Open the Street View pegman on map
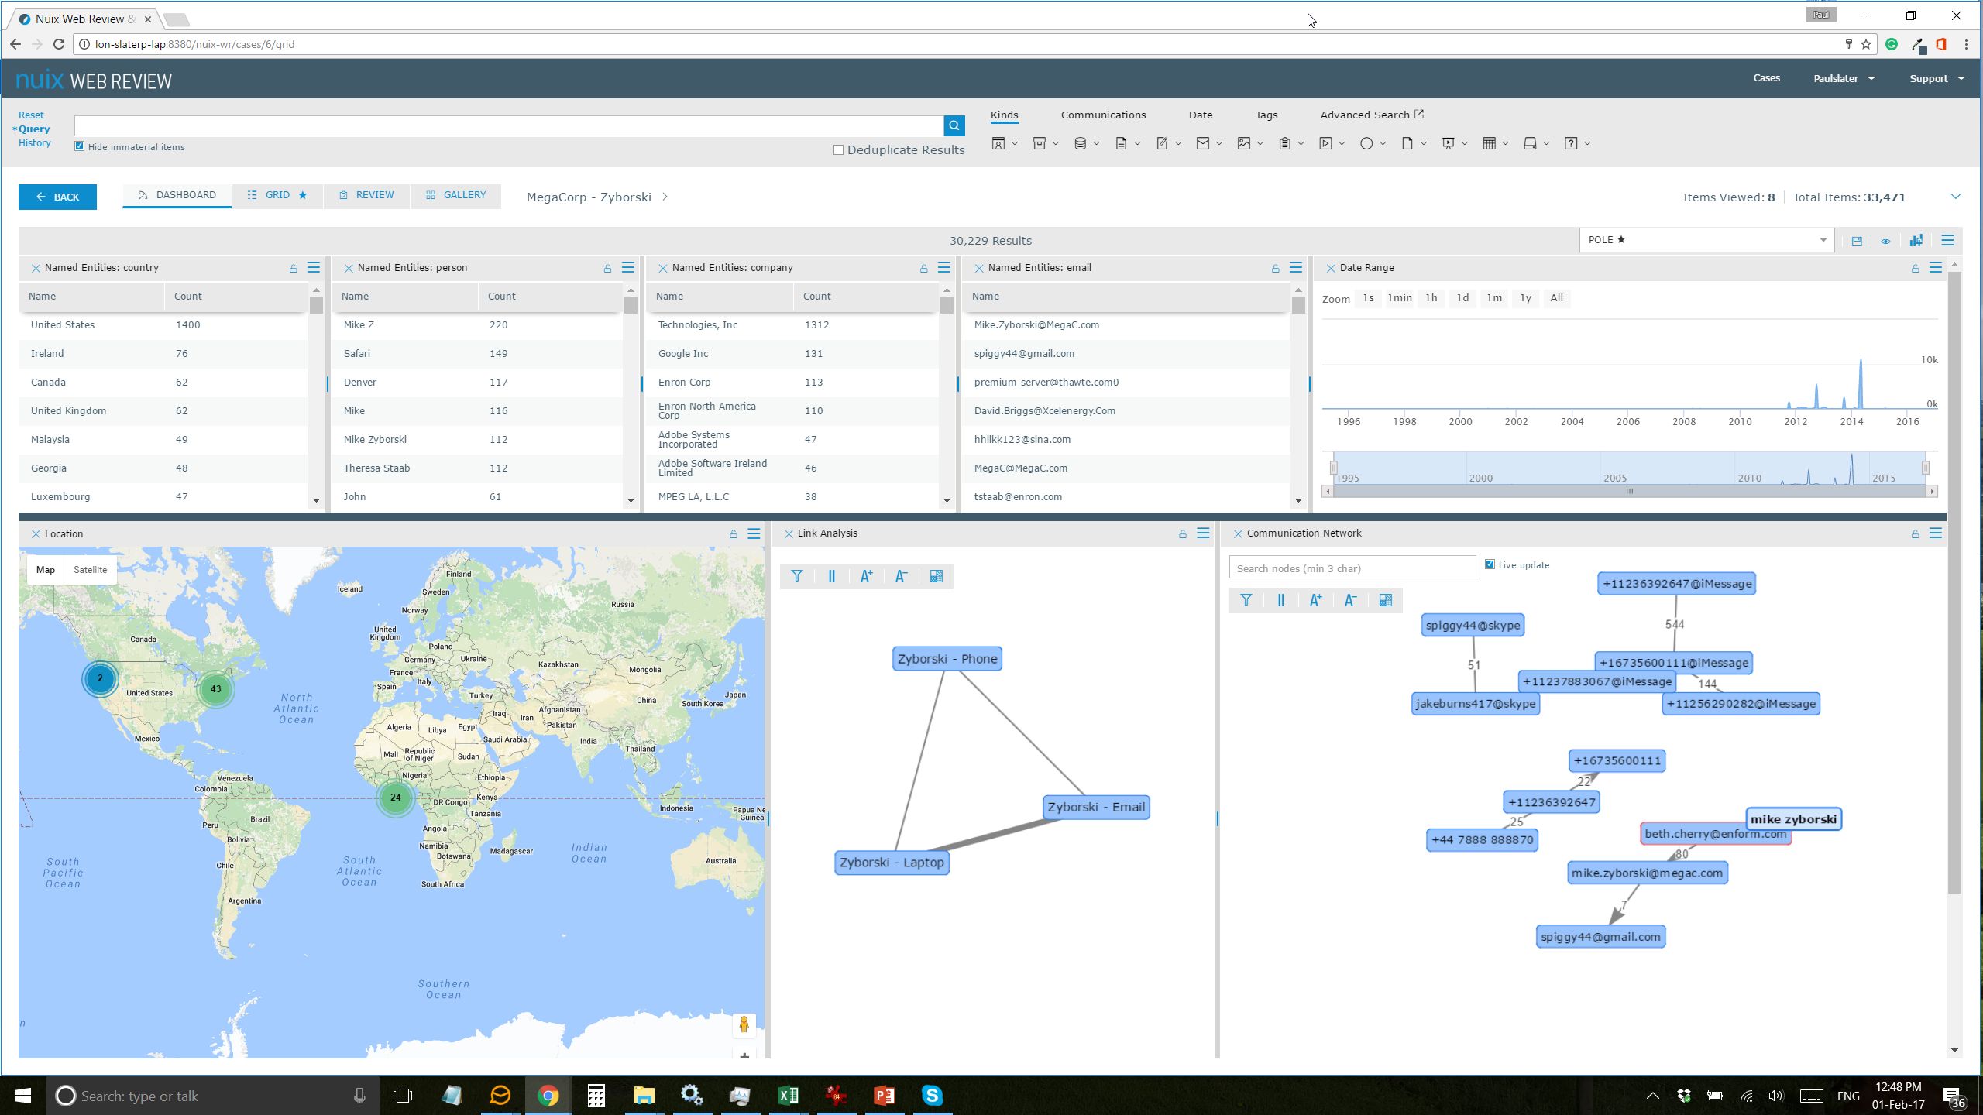Viewport: 1983px width, 1115px height. tap(744, 1024)
